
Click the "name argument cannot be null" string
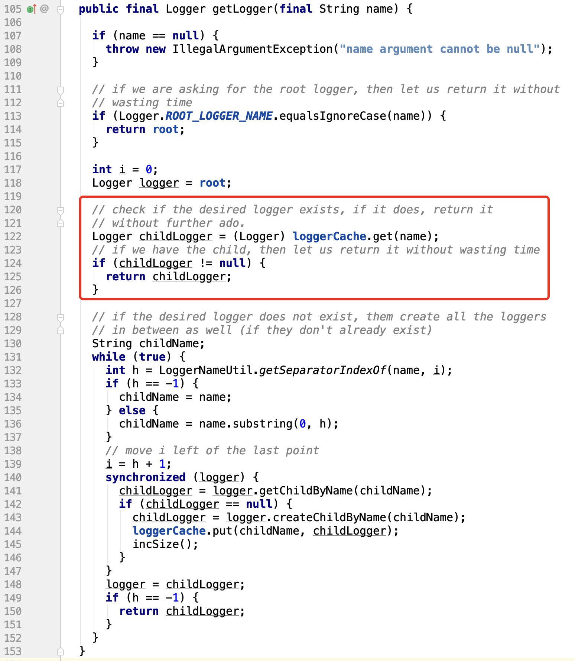point(440,49)
